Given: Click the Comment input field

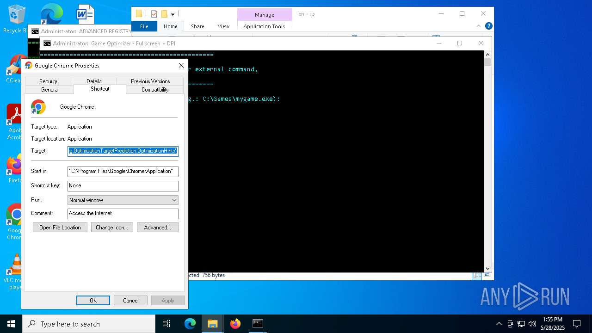Looking at the screenshot, I should [123, 213].
